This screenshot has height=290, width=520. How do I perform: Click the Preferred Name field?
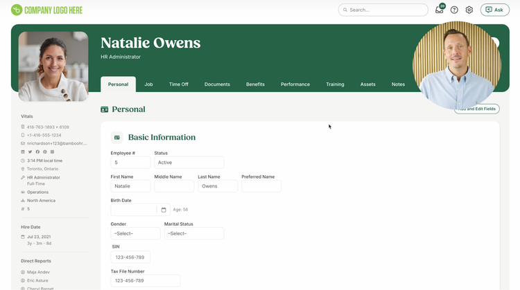pyautogui.click(x=261, y=186)
